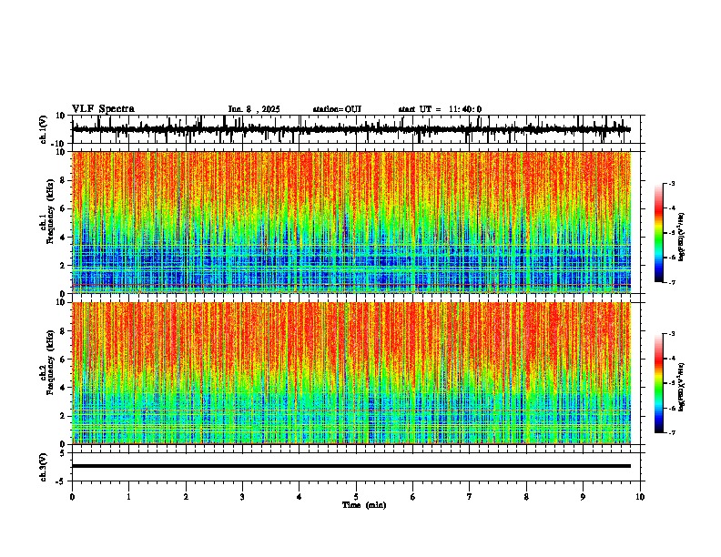Click the "ch.3(V)" axis label
721x557 pixels.
click(44, 467)
